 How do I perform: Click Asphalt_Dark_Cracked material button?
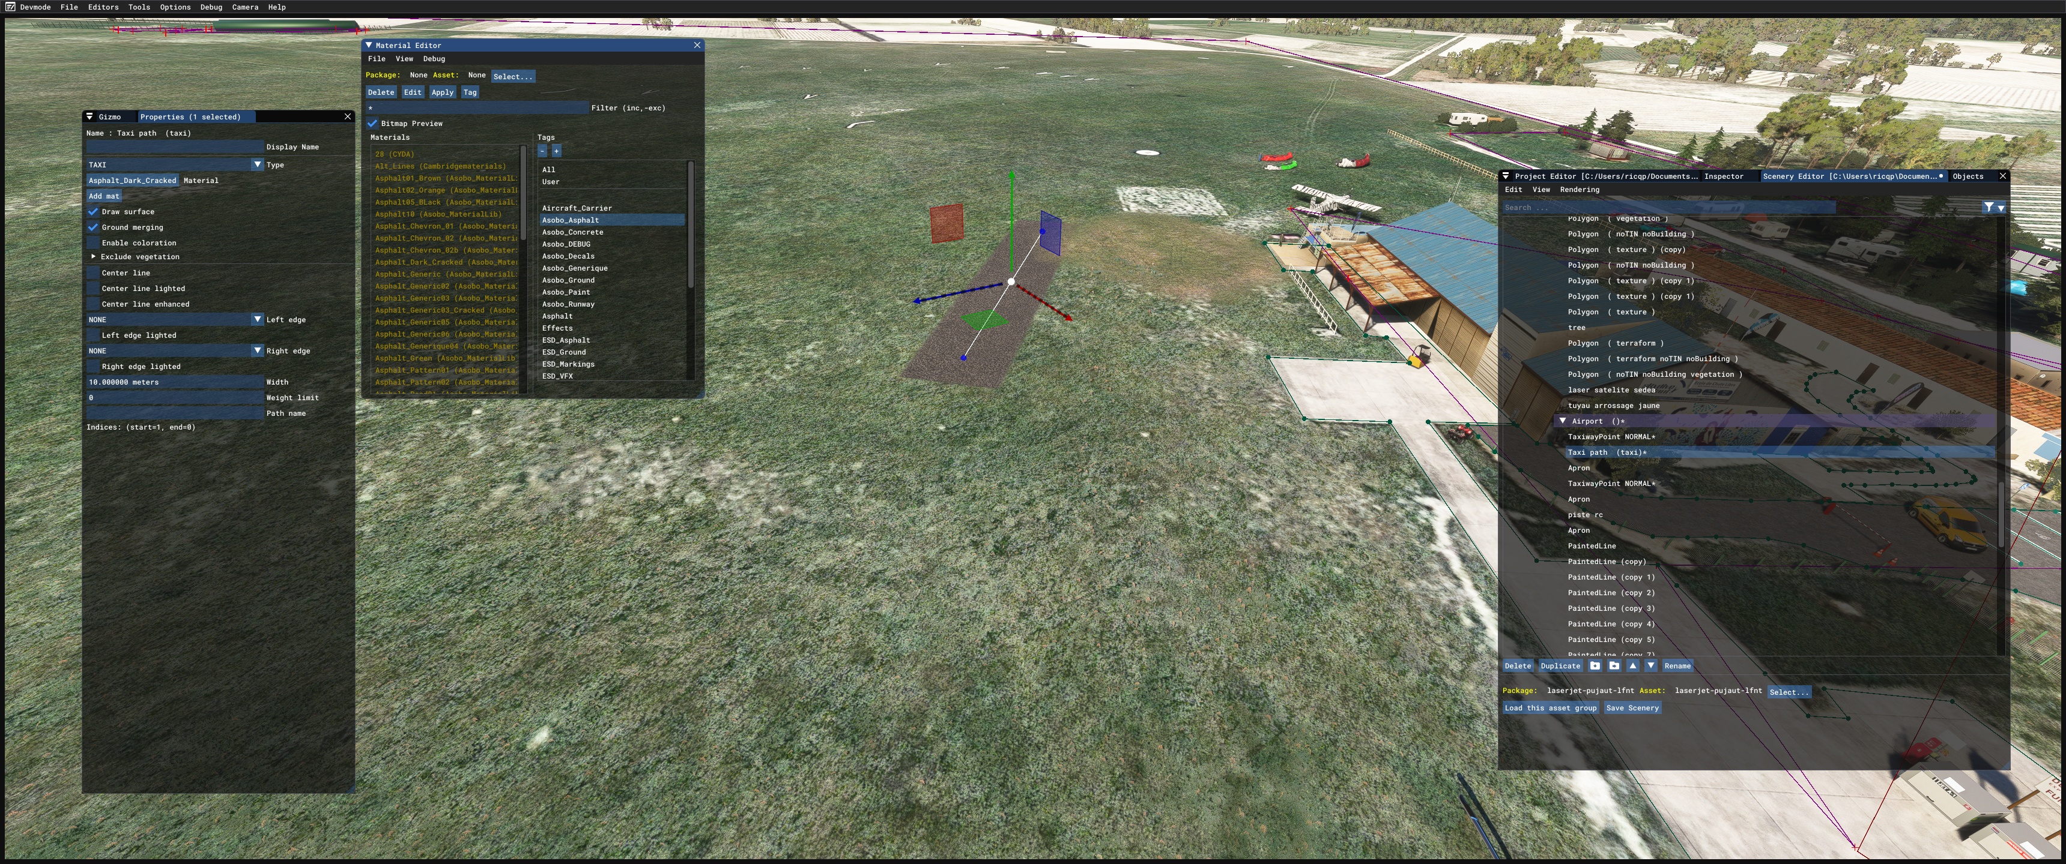(132, 181)
